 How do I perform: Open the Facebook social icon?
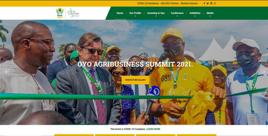(204, 3)
